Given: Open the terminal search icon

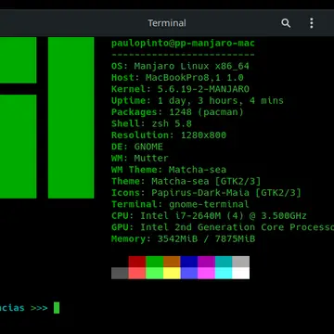Looking at the screenshot, I should [x=286, y=23].
